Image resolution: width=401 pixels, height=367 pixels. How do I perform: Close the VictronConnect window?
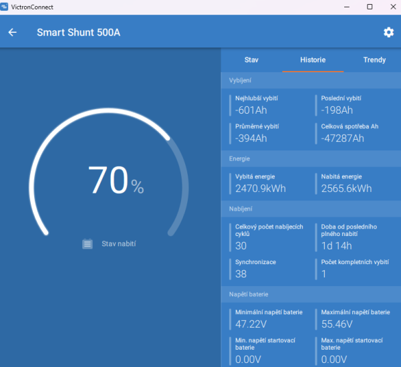pos(393,7)
